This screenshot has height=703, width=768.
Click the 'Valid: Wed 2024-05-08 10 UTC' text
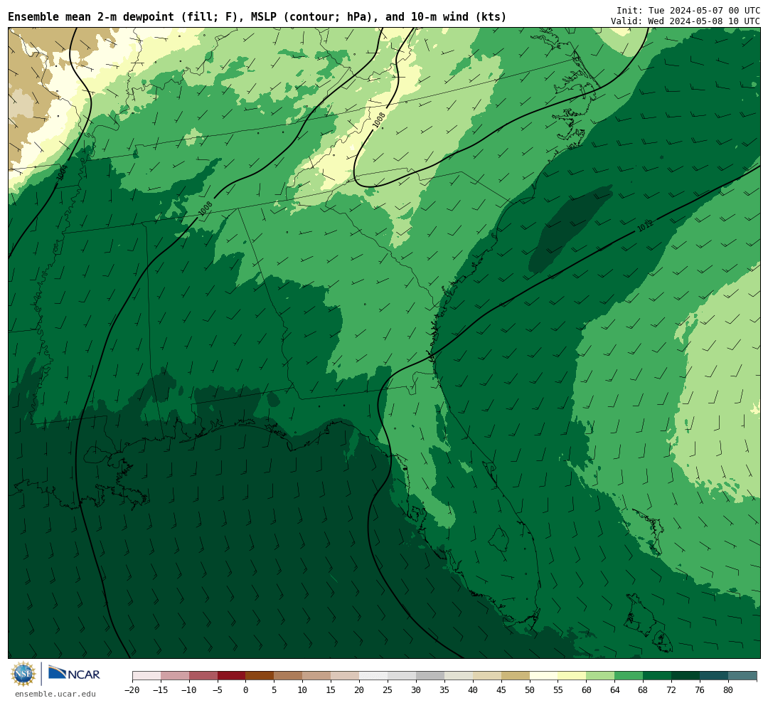click(x=686, y=21)
